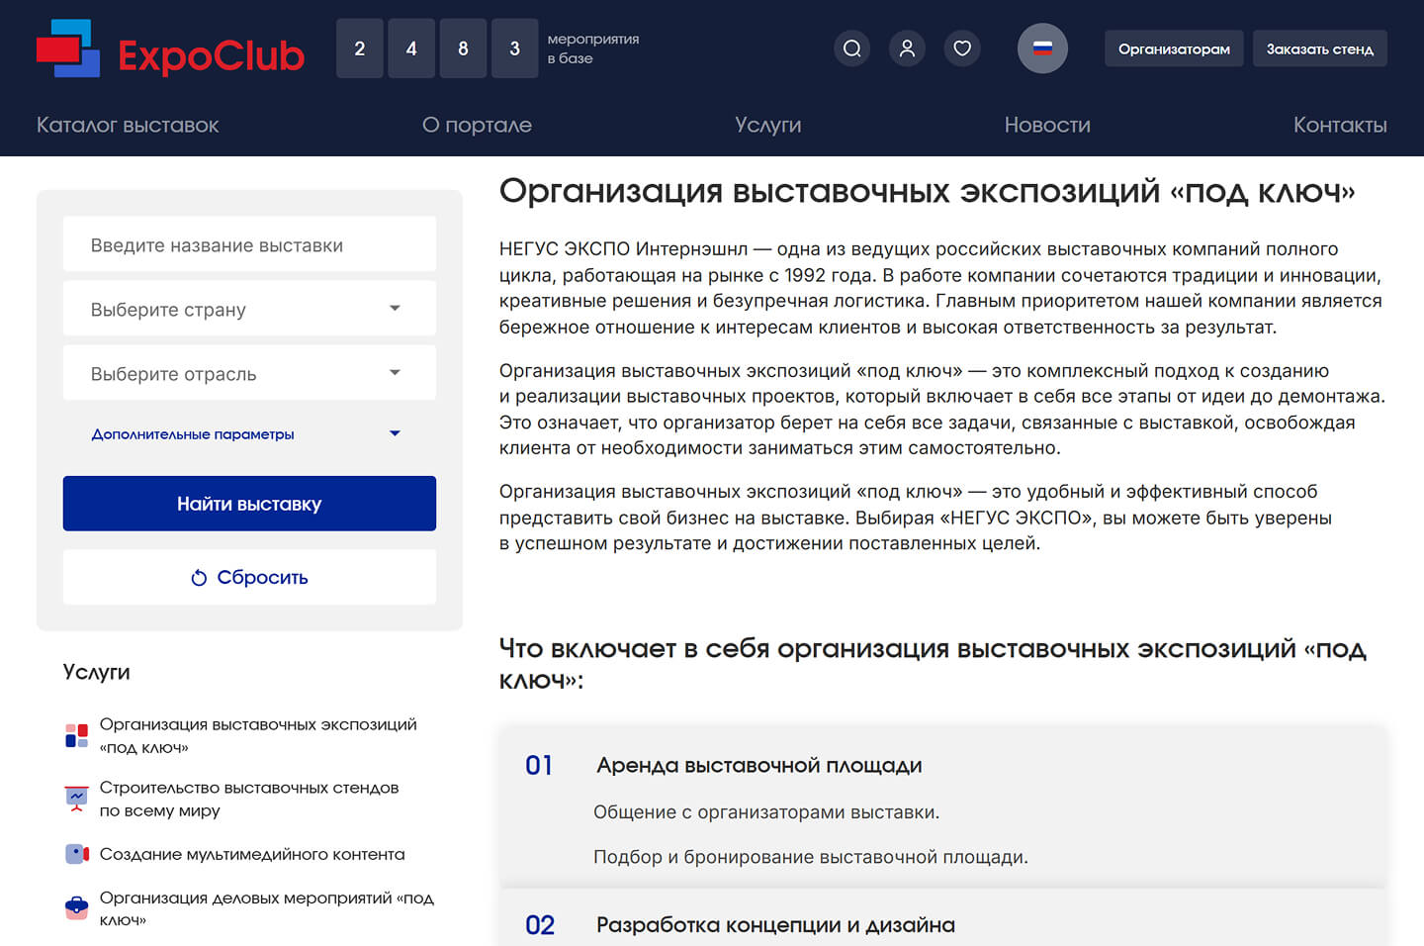The image size is (1424, 946).
Task: Click the Заказать стенд button
Action: point(1320,48)
